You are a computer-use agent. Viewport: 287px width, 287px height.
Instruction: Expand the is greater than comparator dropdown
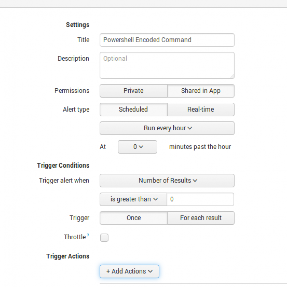(x=133, y=199)
